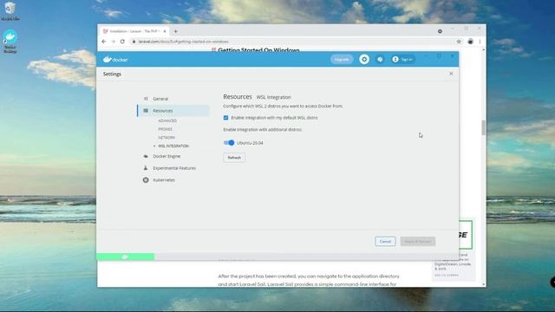Image resolution: width=555 pixels, height=312 pixels.
Task: Click the Experimental Features flask icon
Action: pyautogui.click(x=146, y=168)
